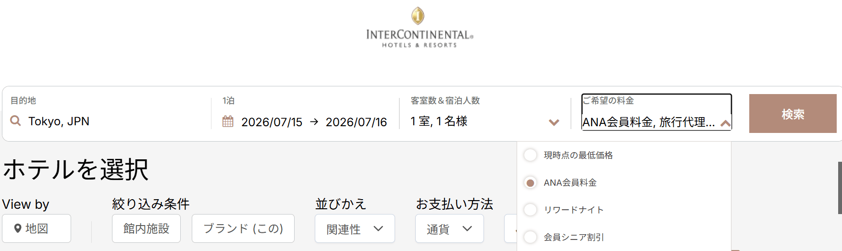Screen dimensions: 842x251
Task: Click the arrow between the two dates
Action: (314, 122)
